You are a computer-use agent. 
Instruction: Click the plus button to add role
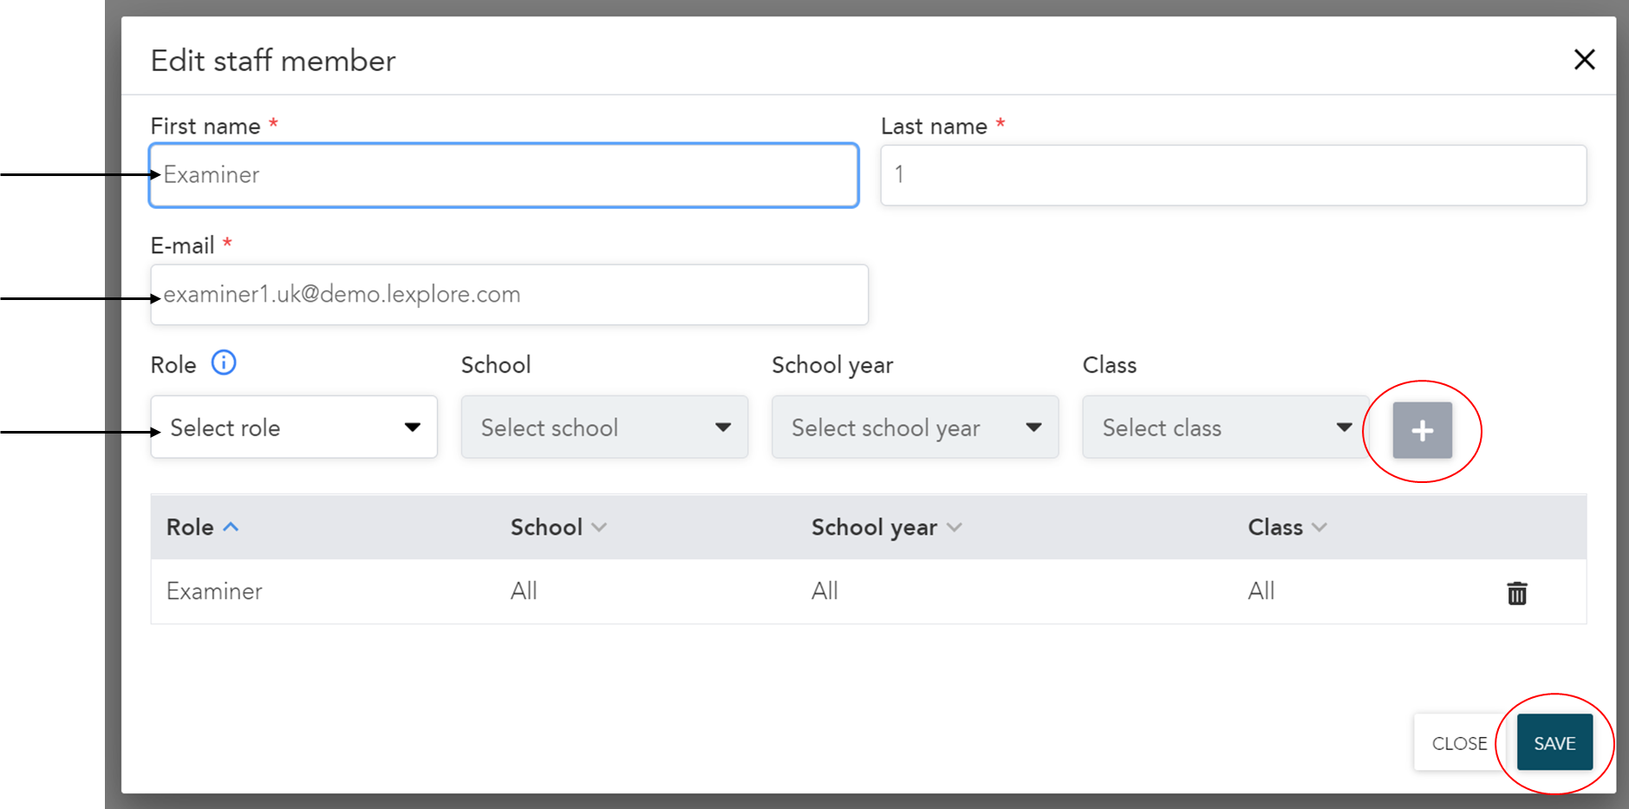pos(1422,430)
